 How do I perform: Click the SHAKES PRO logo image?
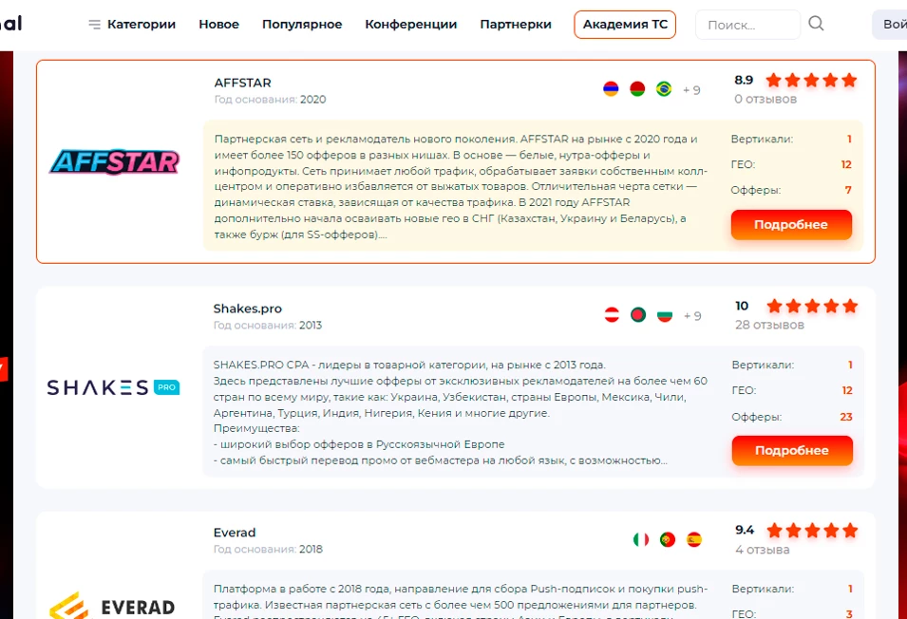click(113, 387)
